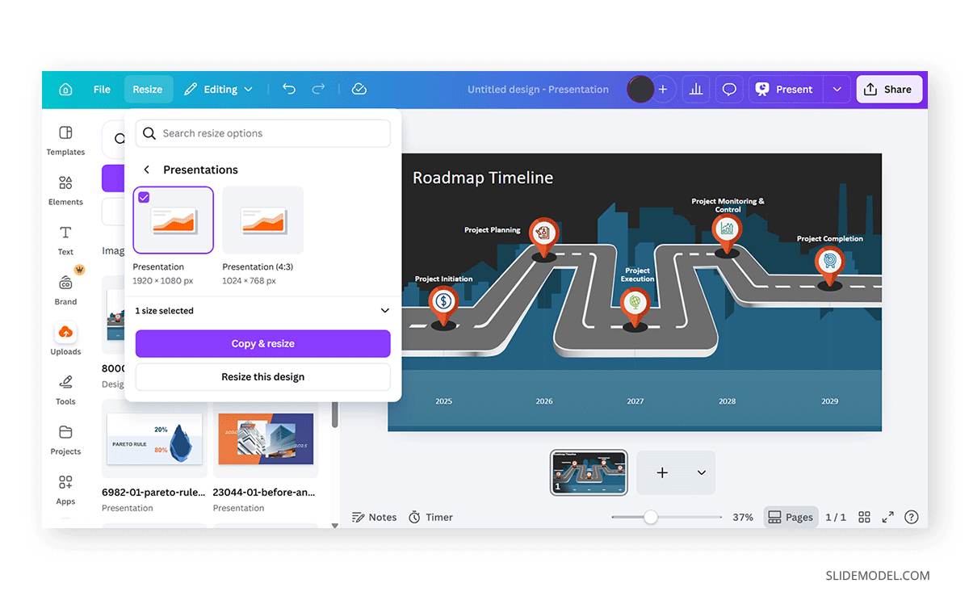Toggle the Pages view button
The image size is (969, 600).
pyautogui.click(x=791, y=517)
